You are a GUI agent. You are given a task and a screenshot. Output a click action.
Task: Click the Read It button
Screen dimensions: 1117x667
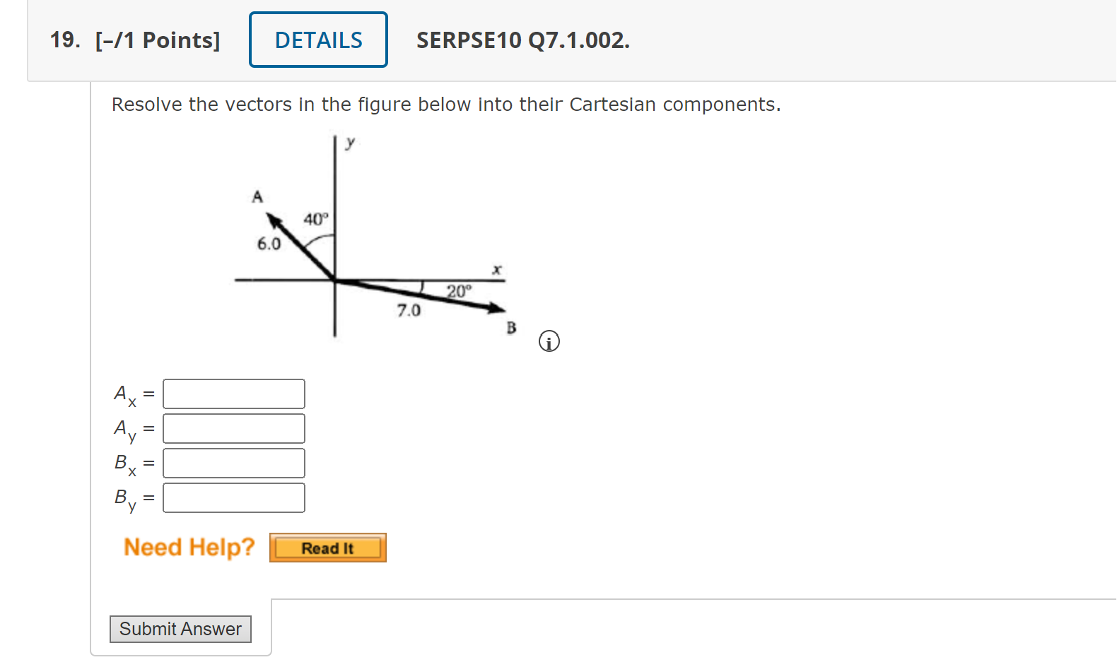pyautogui.click(x=327, y=547)
